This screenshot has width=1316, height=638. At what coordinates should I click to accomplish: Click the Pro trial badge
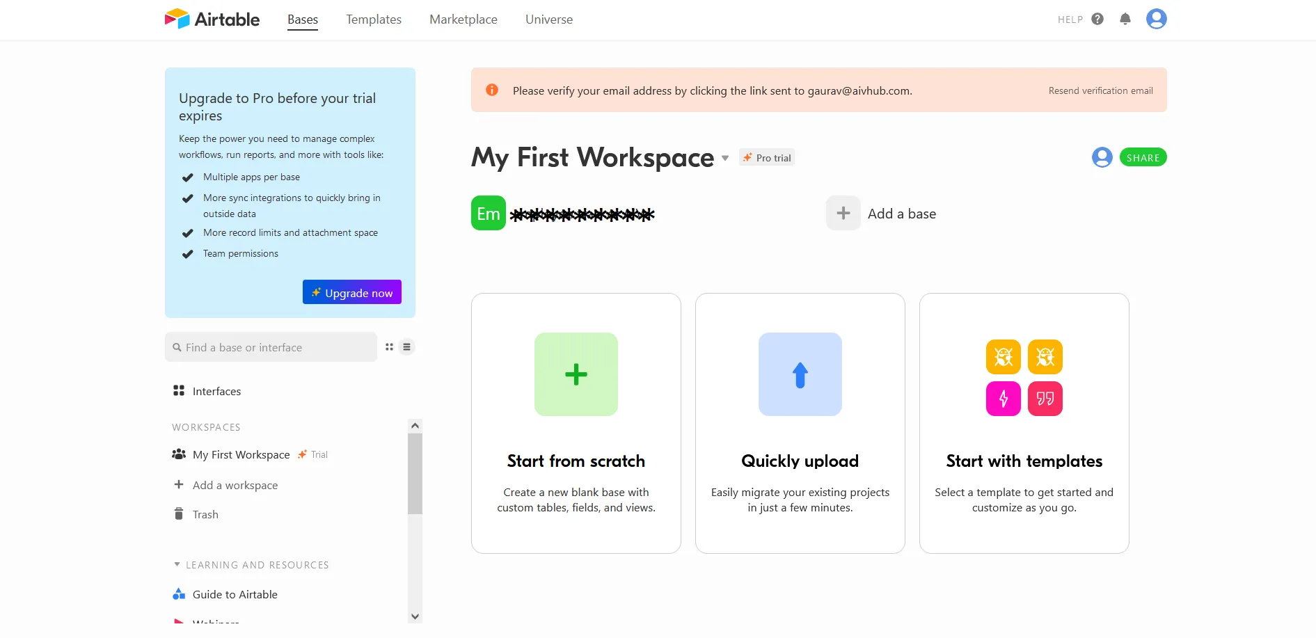767,158
